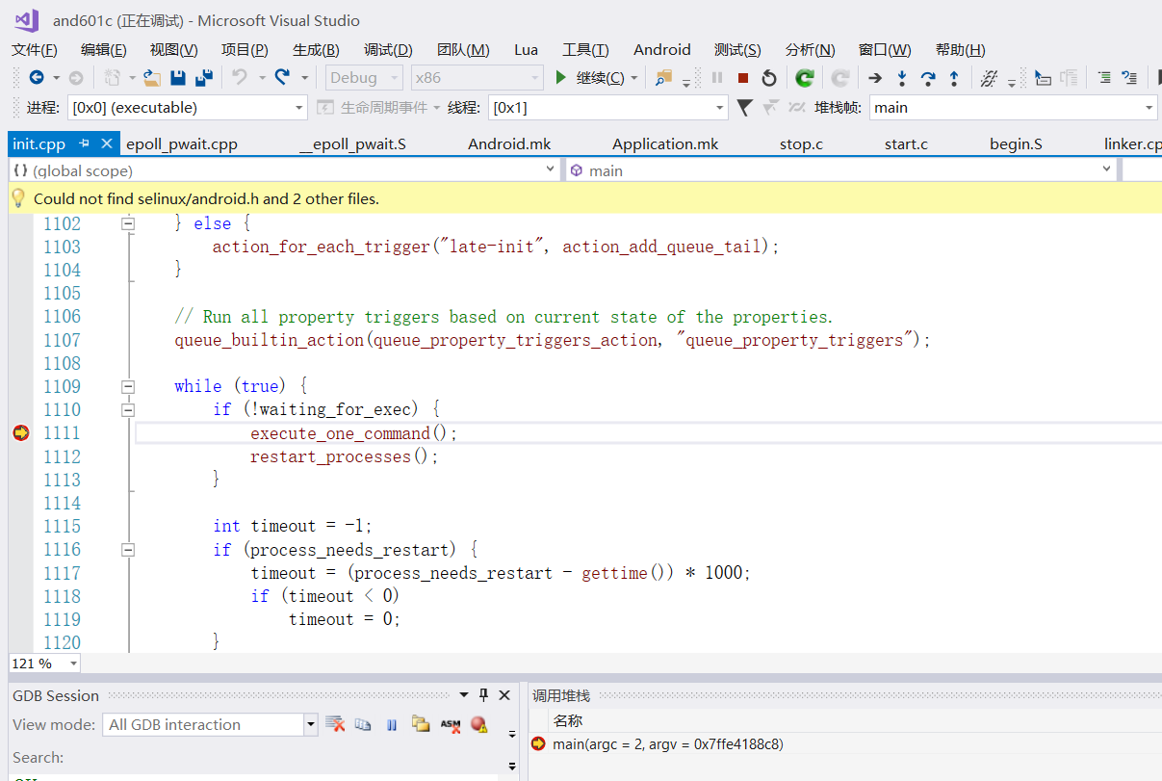Click the Step Over debugger icon

(x=927, y=78)
